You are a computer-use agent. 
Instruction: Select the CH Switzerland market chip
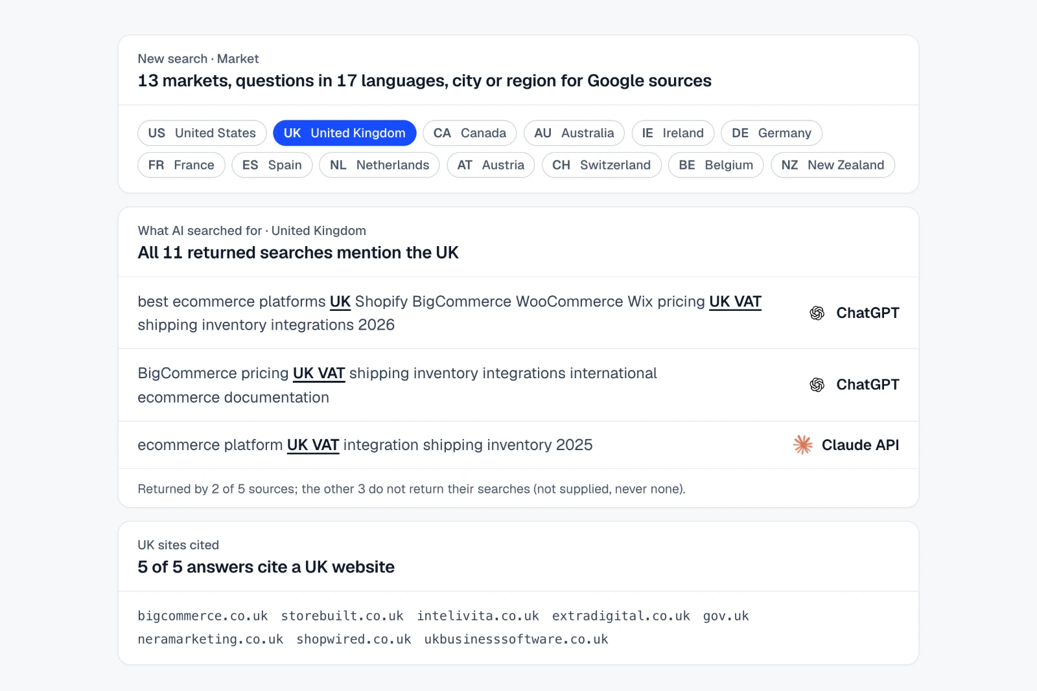pos(601,165)
